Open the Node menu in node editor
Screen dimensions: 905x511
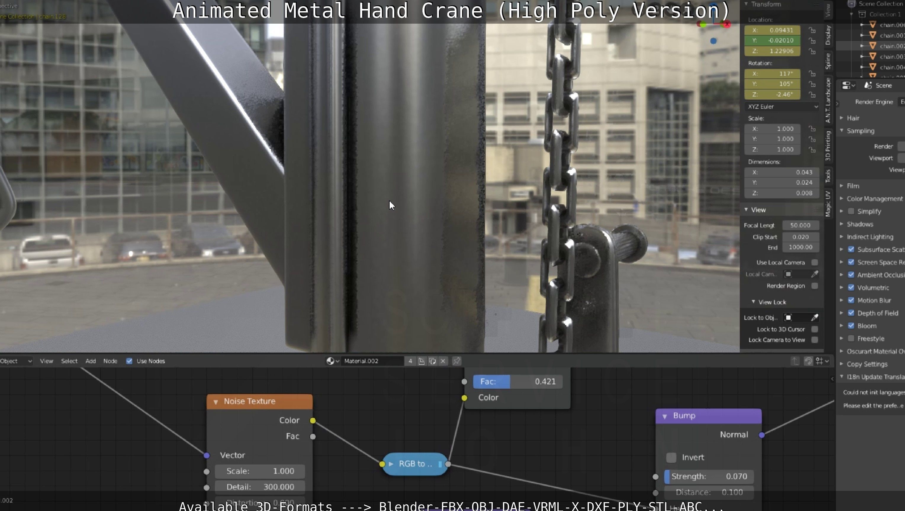tap(110, 361)
